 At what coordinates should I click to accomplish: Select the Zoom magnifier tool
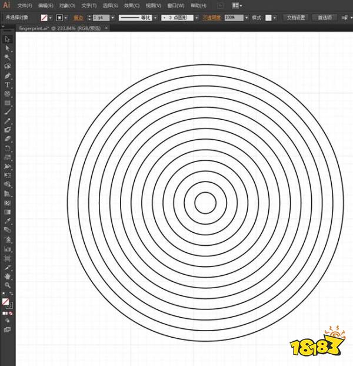tap(8, 285)
